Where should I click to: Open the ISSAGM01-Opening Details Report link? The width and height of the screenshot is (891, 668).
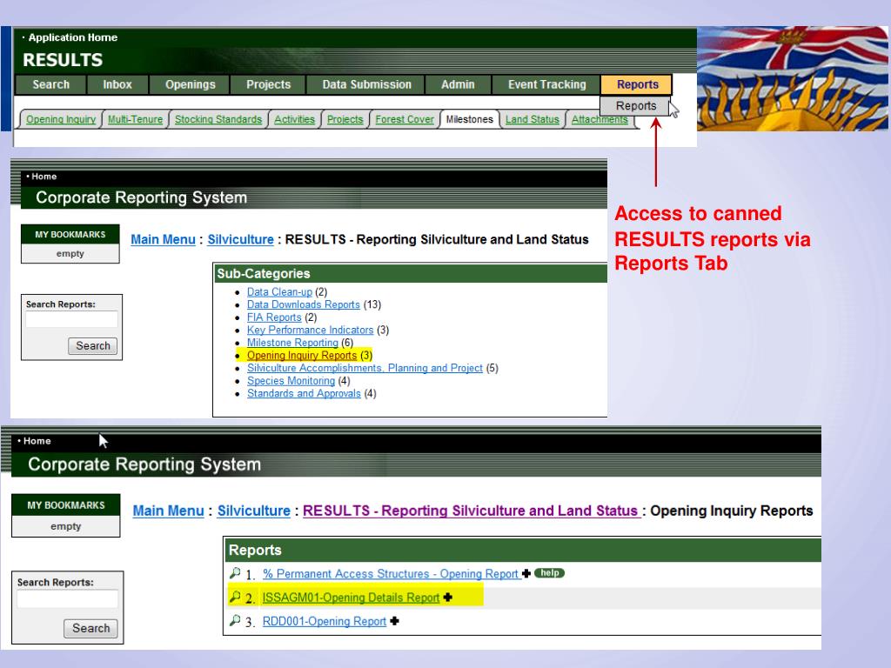tap(352, 598)
